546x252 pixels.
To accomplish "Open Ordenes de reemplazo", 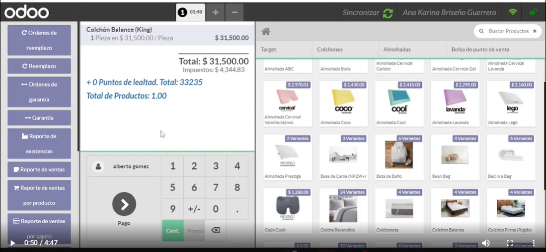I will point(39,40).
